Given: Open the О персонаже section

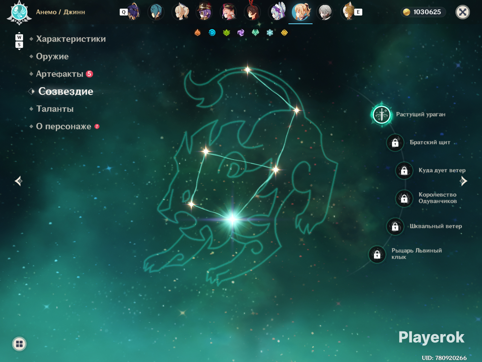Looking at the screenshot, I should tap(64, 126).
